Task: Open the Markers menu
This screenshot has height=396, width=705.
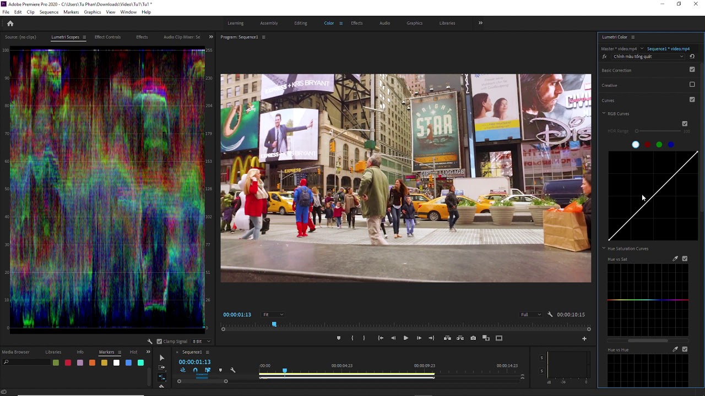Action: [71, 12]
